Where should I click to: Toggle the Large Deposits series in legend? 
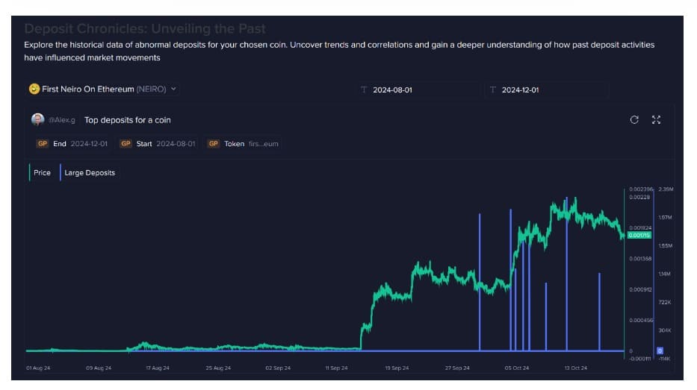[90, 173]
